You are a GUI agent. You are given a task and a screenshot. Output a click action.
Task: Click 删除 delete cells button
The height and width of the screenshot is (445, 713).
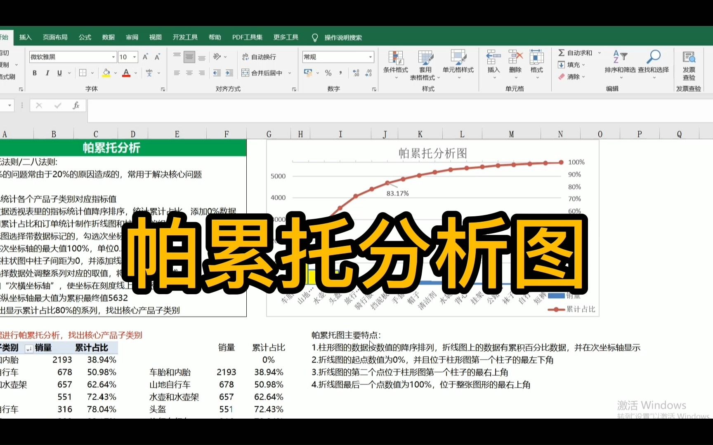515,65
